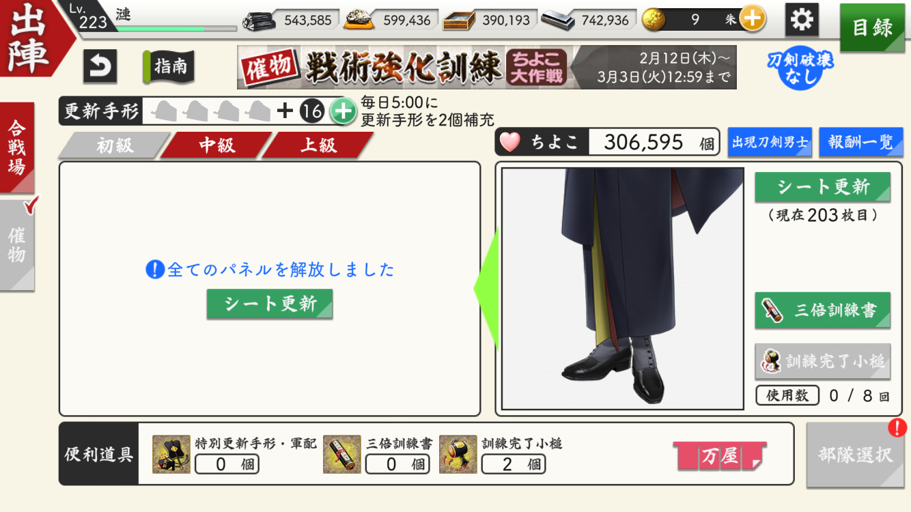Add more 更新手形 with green plus
The image size is (911, 512).
pos(343,111)
